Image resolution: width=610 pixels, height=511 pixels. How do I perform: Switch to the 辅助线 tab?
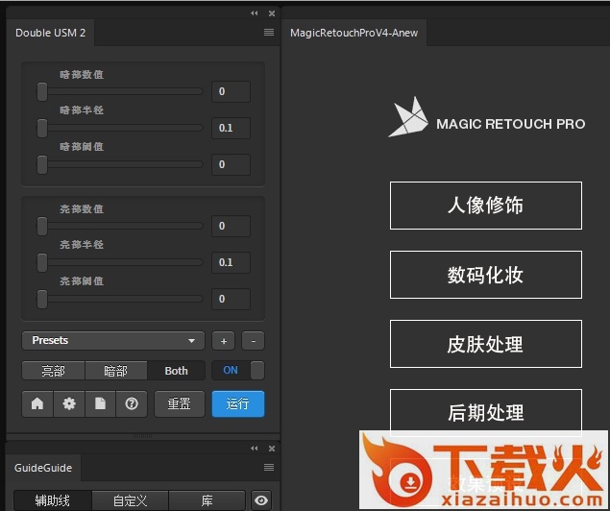tap(53, 500)
